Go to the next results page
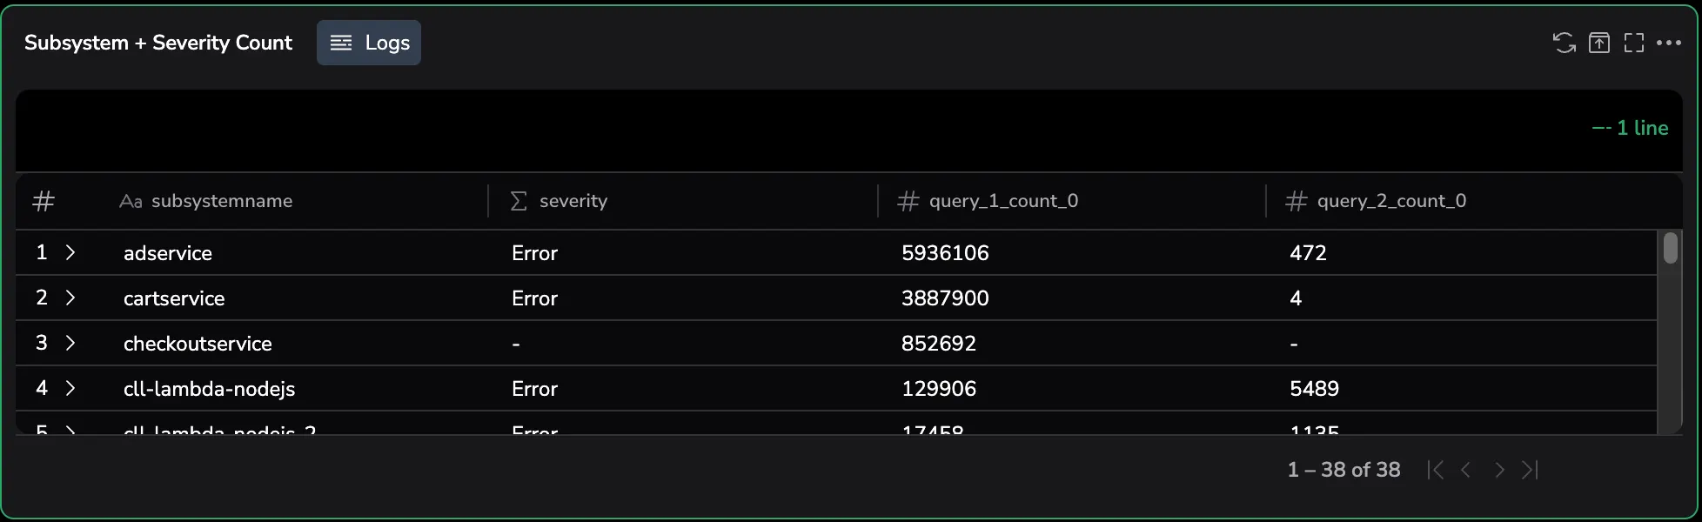 1499,470
